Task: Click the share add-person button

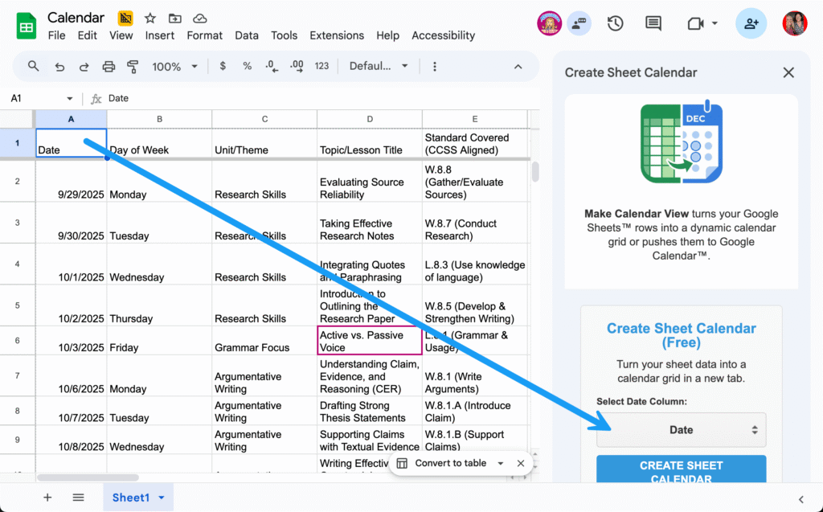Action: pos(751,23)
